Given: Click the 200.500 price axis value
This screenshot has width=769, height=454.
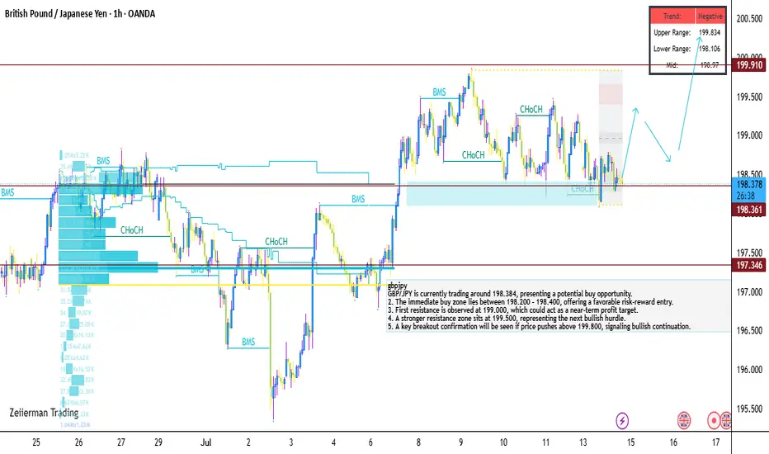Looking at the screenshot, I should [x=749, y=19].
